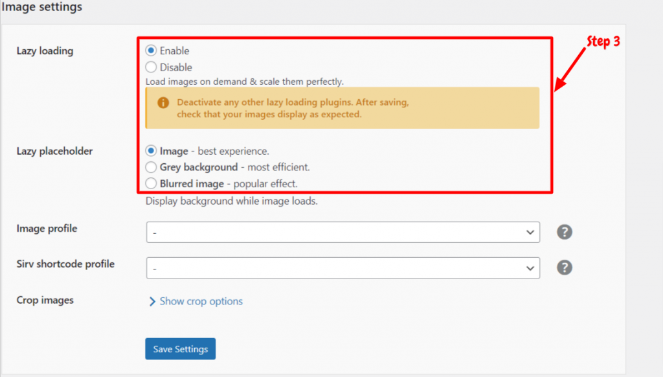
Task: Click the help icon beside Image profile
Action: [565, 232]
